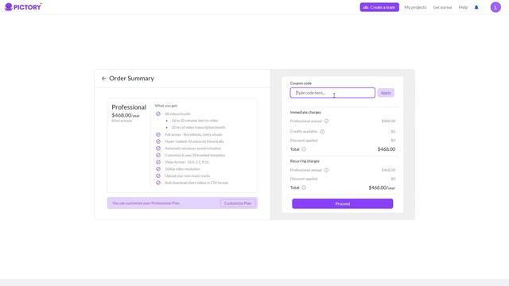This screenshot has width=509, height=286.
Task: Click check icon for Automatic voiceover synchronisation
Action: [158, 149]
